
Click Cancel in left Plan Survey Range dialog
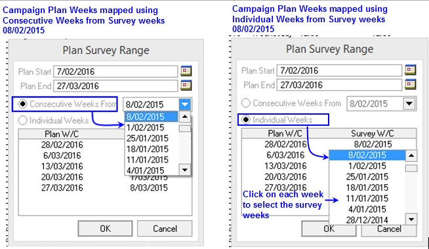pos(165,229)
